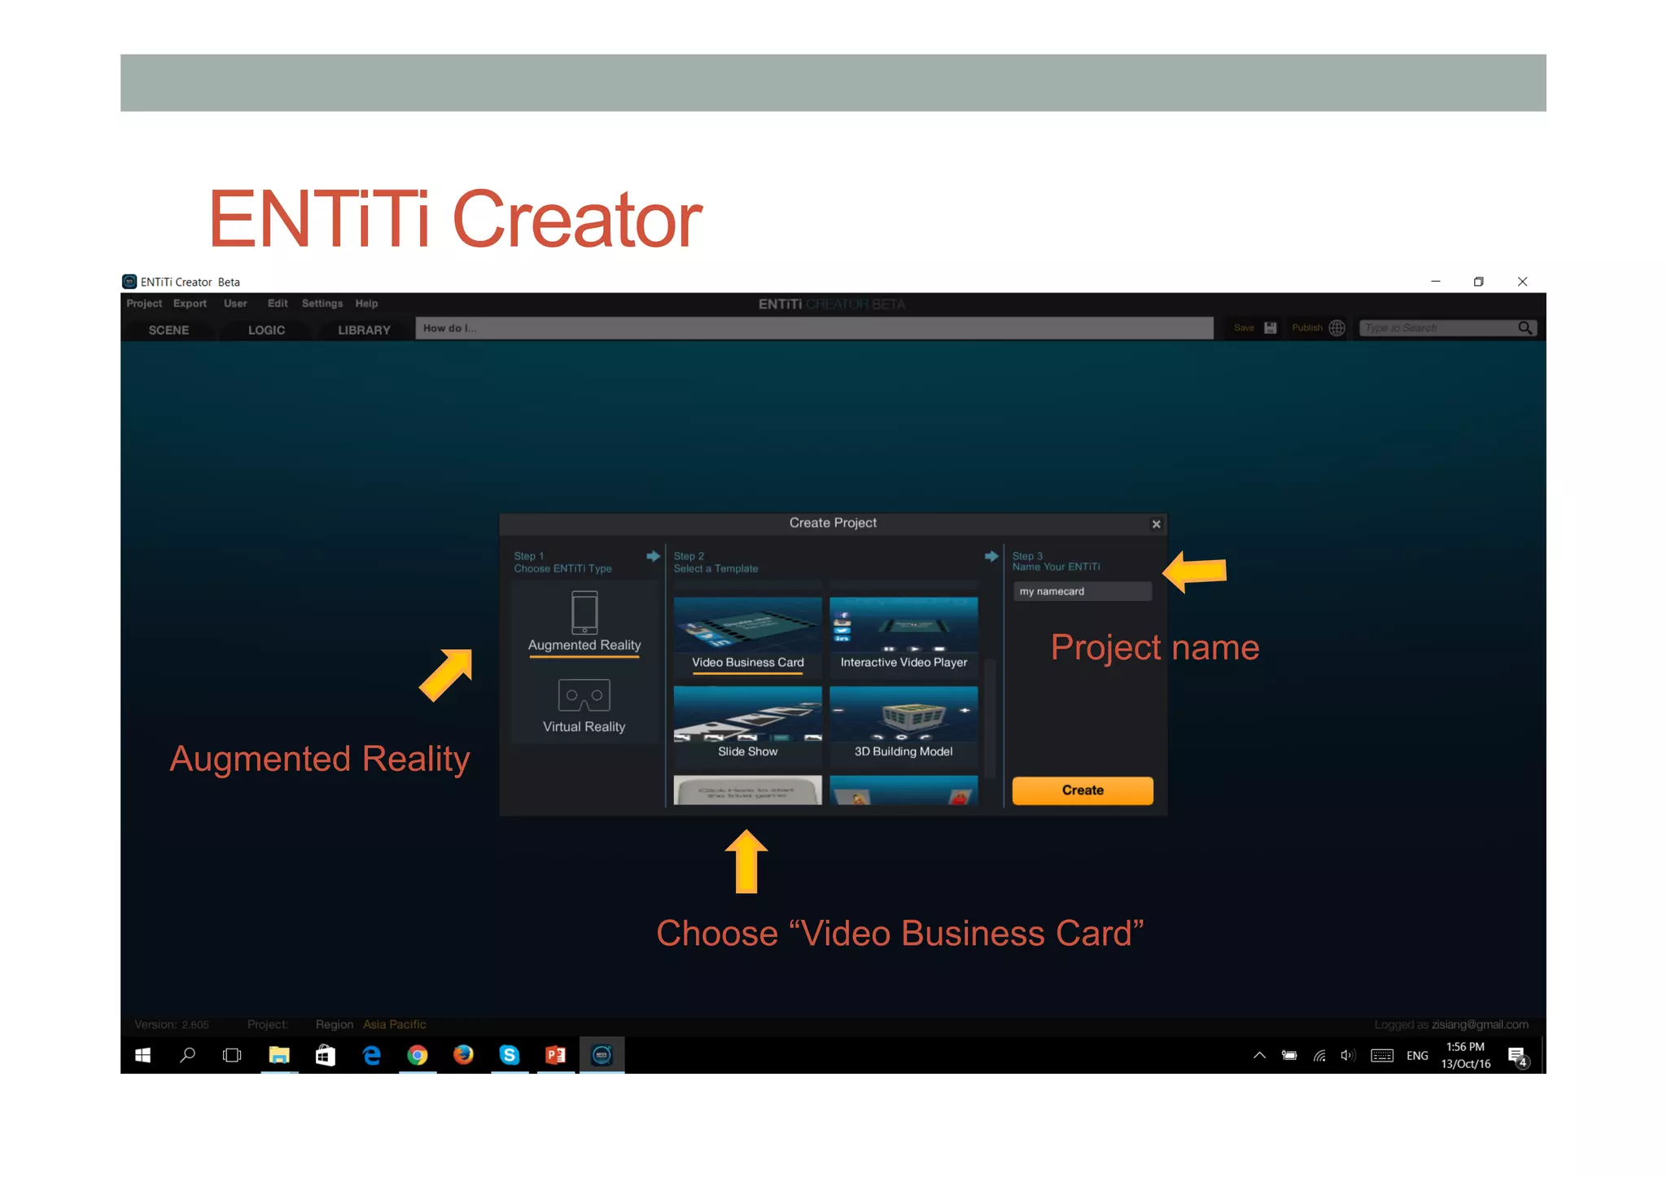Click the 'How do I...' help field
The width and height of the screenshot is (1667, 1178).
point(814,328)
